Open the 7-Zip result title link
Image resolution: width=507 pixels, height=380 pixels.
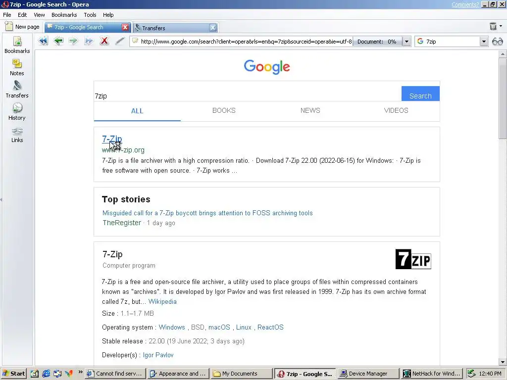(112, 139)
